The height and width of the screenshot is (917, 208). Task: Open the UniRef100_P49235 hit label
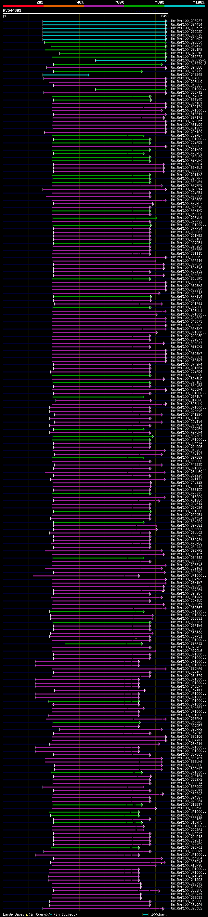coord(187,465)
